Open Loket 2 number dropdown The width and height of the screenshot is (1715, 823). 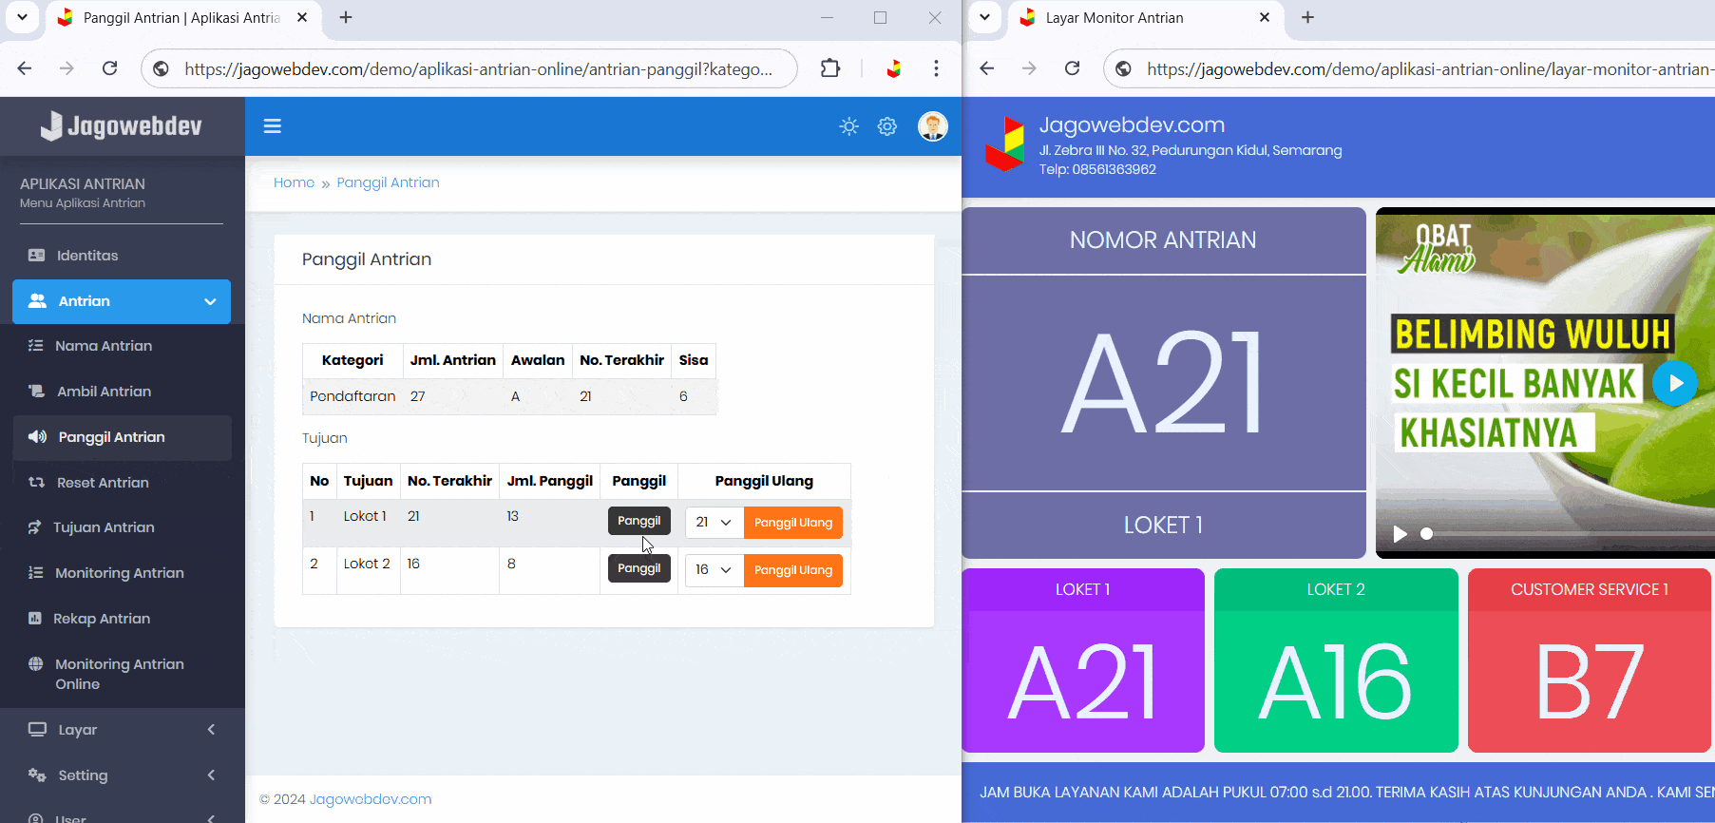pyautogui.click(x=714, y=570)
